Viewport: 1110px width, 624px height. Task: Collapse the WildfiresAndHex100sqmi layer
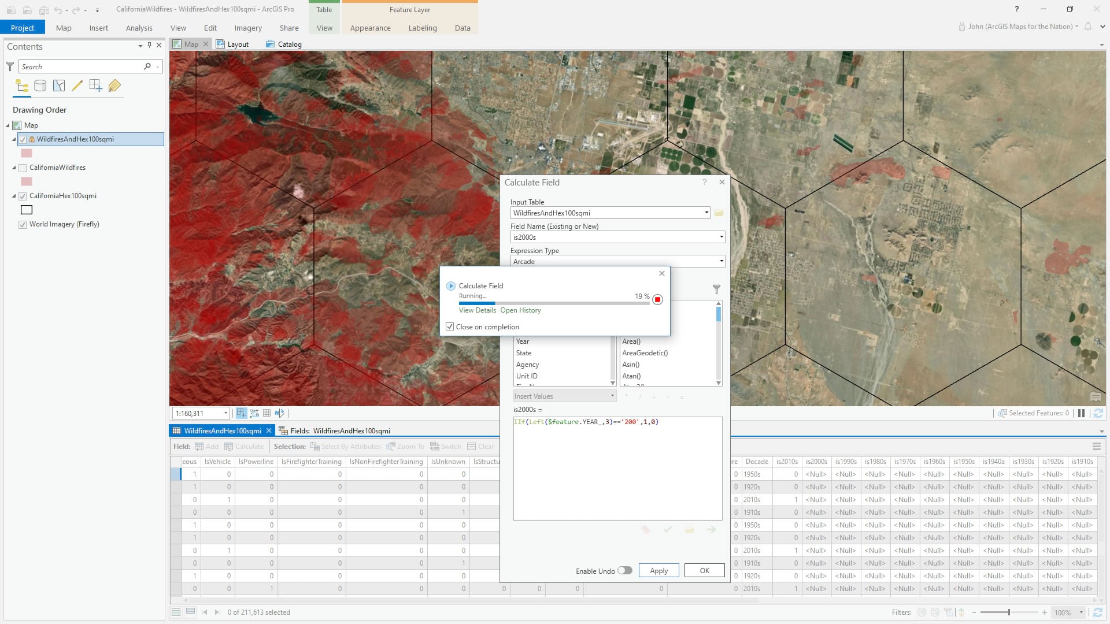click(x=14, y=139)
